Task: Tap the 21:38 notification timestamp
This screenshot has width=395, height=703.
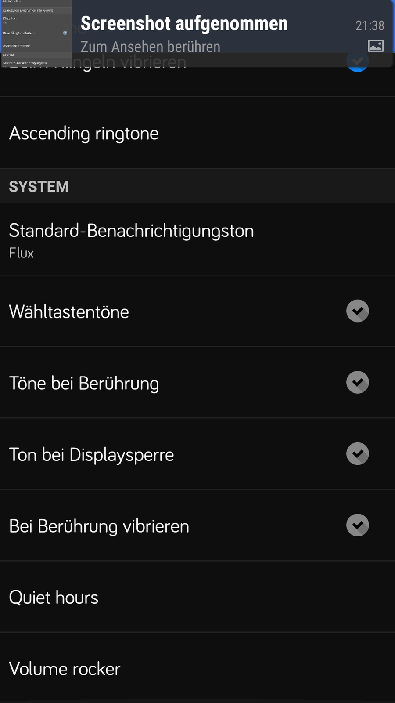Action: coord(370,25)
